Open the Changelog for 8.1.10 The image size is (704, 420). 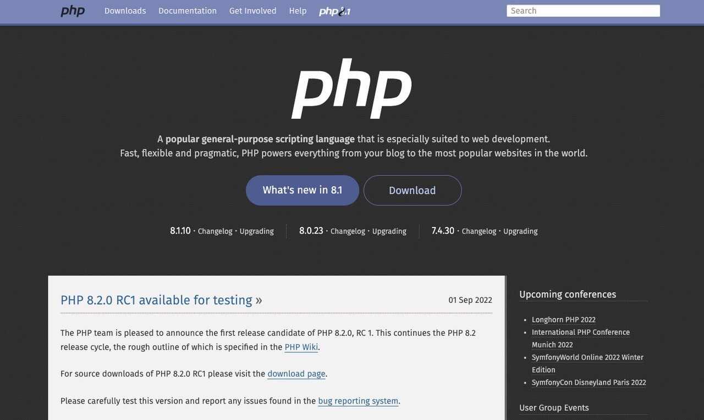click(215, 231)
